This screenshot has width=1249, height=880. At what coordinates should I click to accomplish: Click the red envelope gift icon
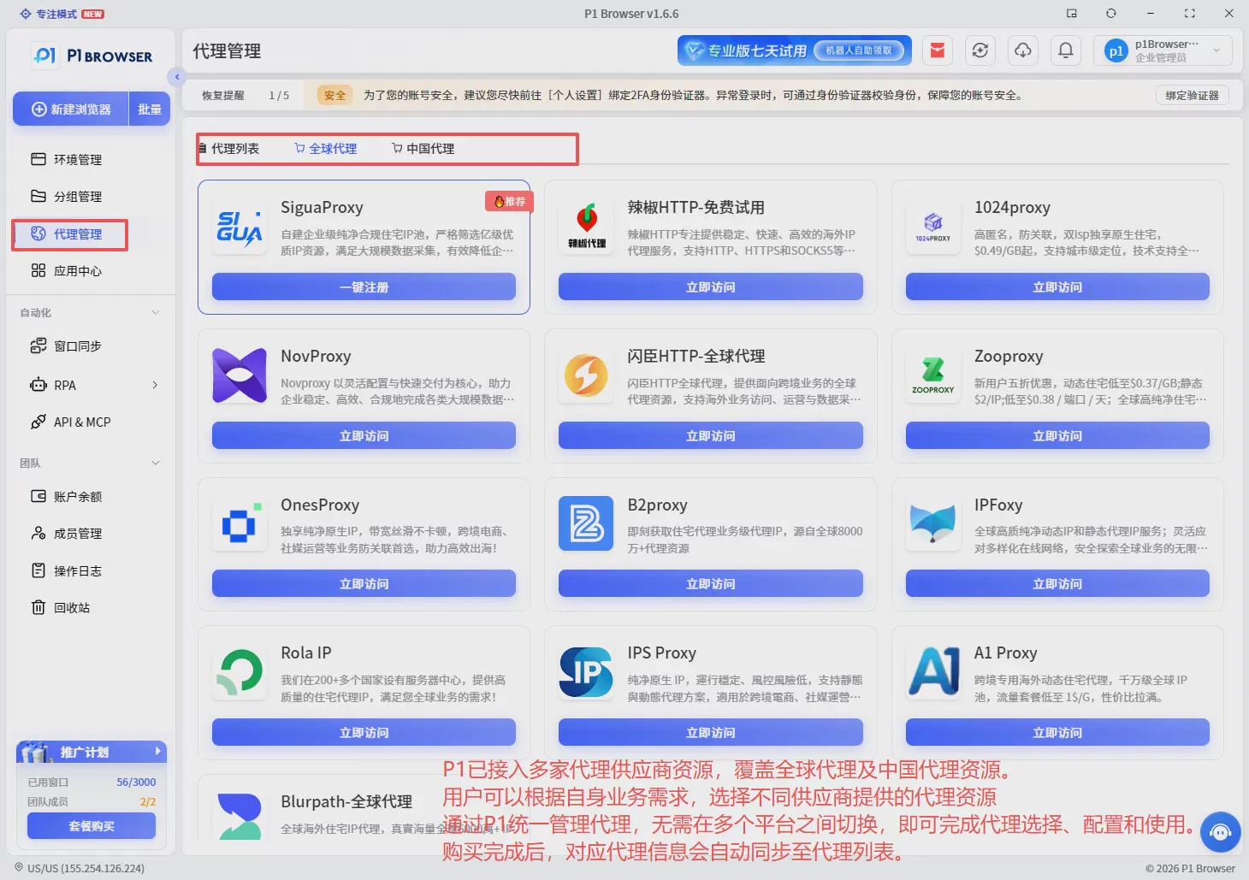(x=938, y=50)
